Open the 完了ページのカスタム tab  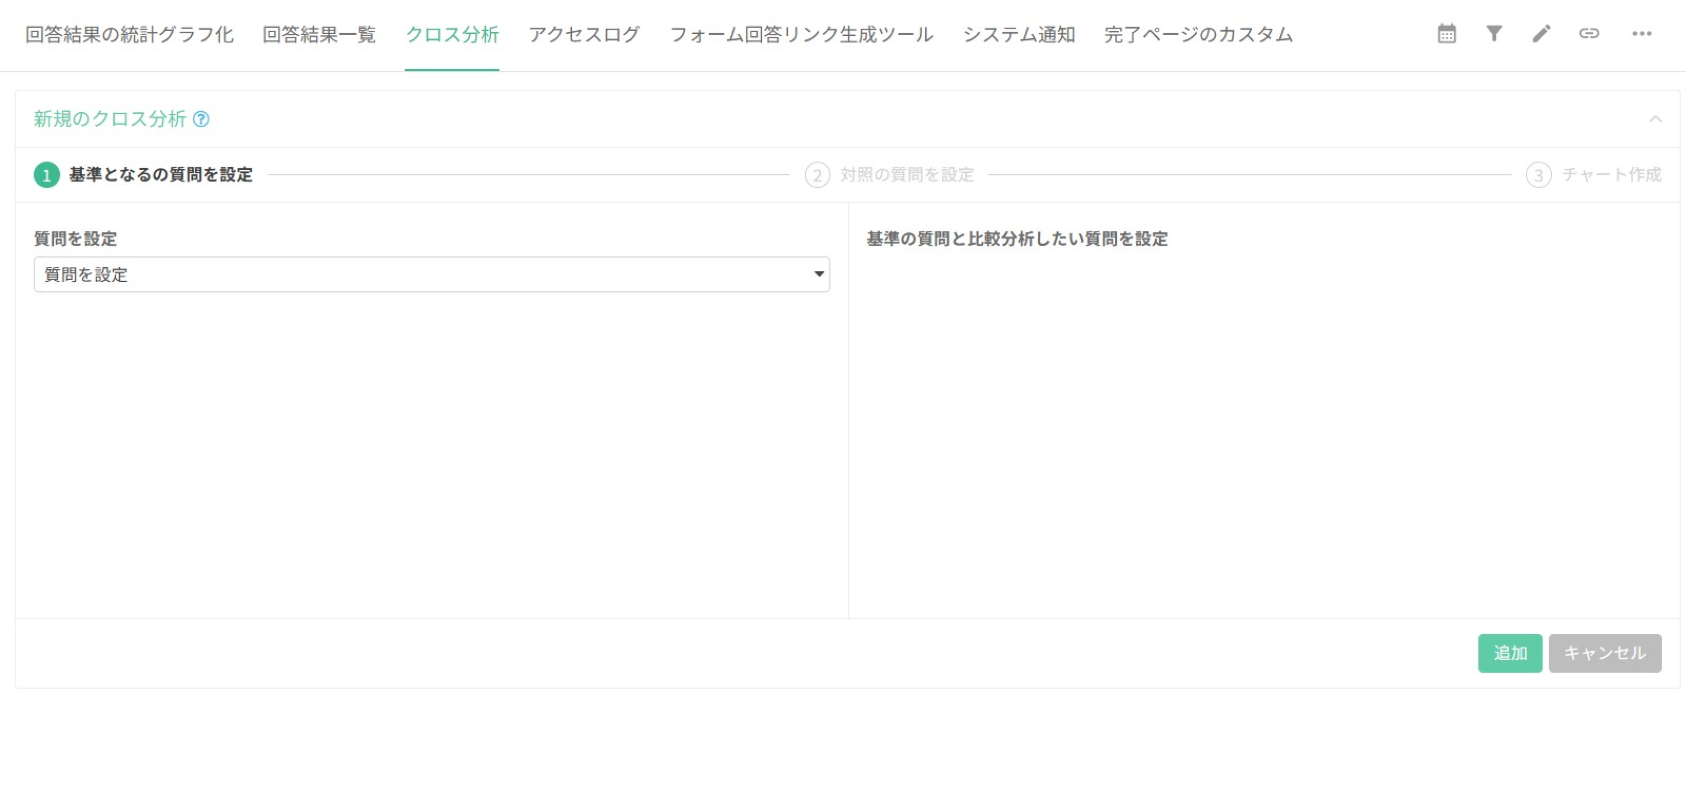coord(1198,35)
